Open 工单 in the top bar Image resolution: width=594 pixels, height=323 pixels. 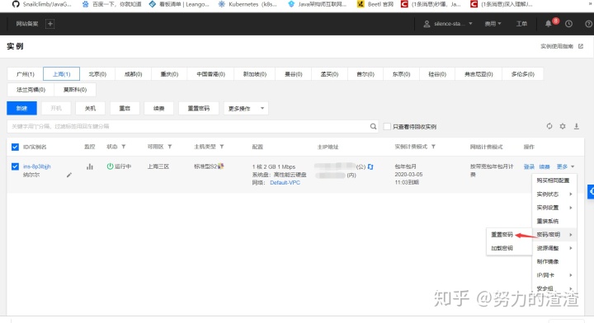coord(521,24)
